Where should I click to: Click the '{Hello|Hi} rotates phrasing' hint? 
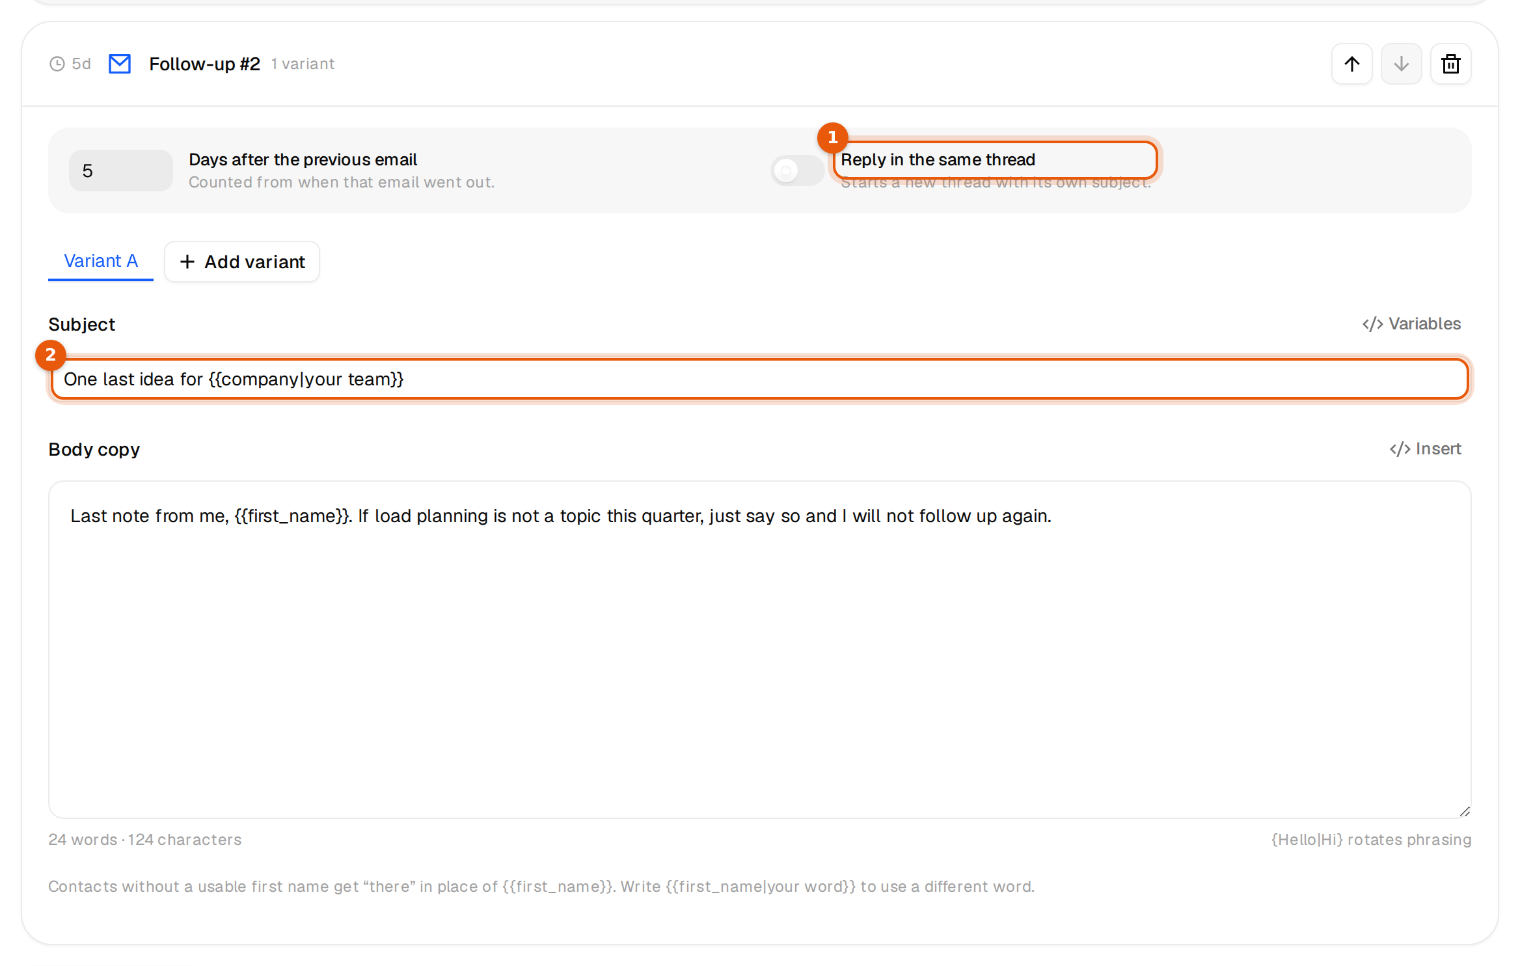(1371, 840)
